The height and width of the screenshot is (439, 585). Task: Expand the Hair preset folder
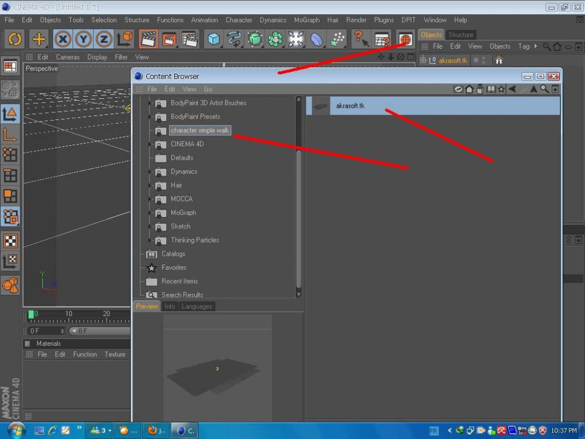[x=150, y=186]
